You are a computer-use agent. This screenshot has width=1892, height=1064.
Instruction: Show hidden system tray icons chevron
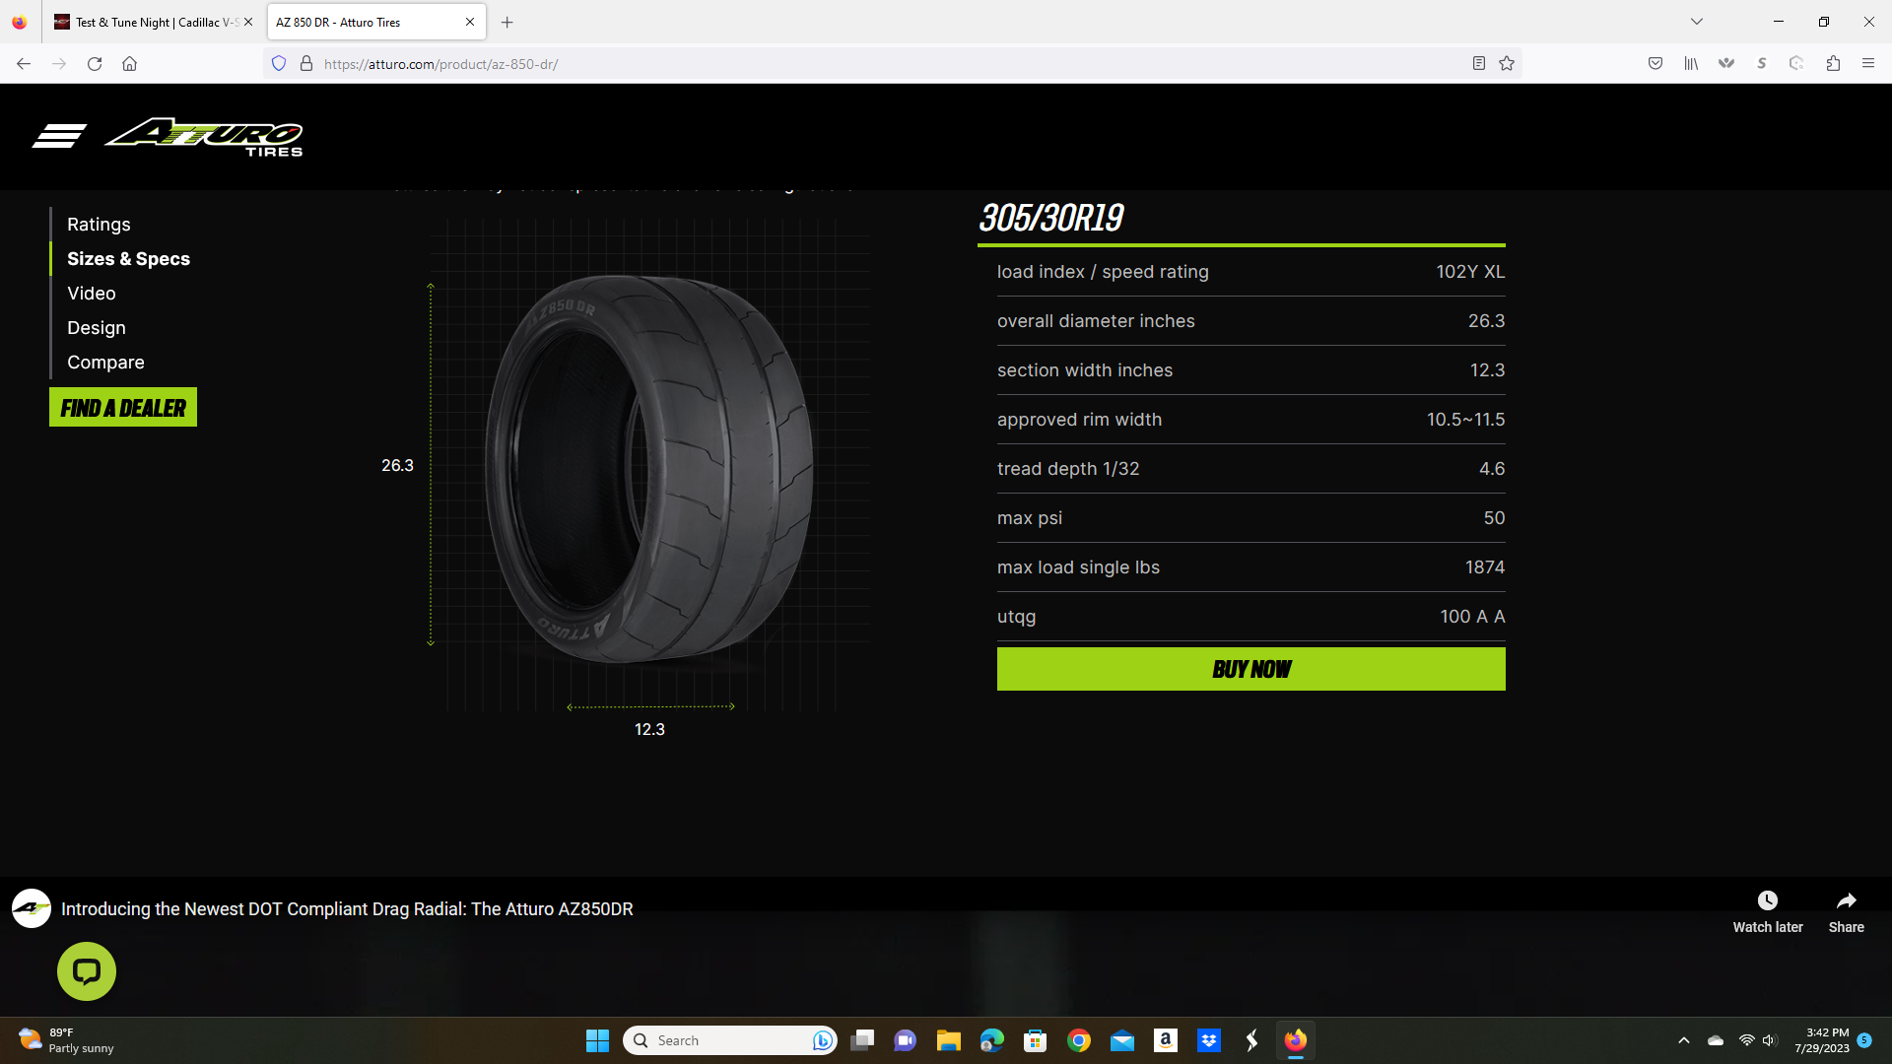pos(1684,1040)
